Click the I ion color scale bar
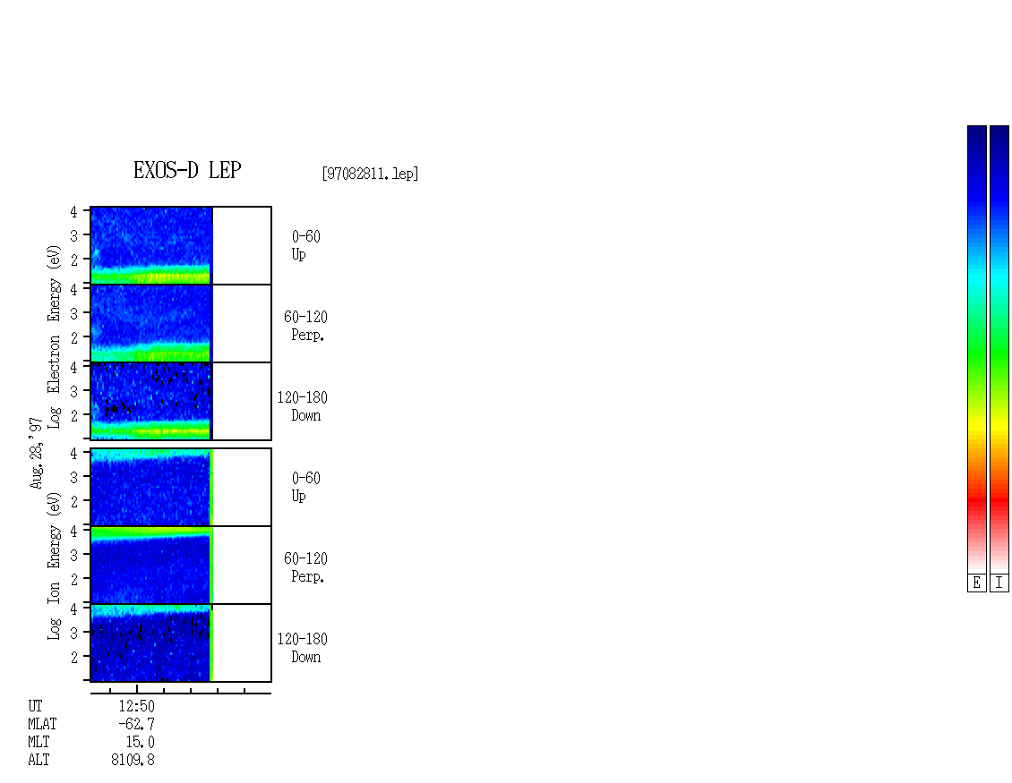 pos(999,349)
